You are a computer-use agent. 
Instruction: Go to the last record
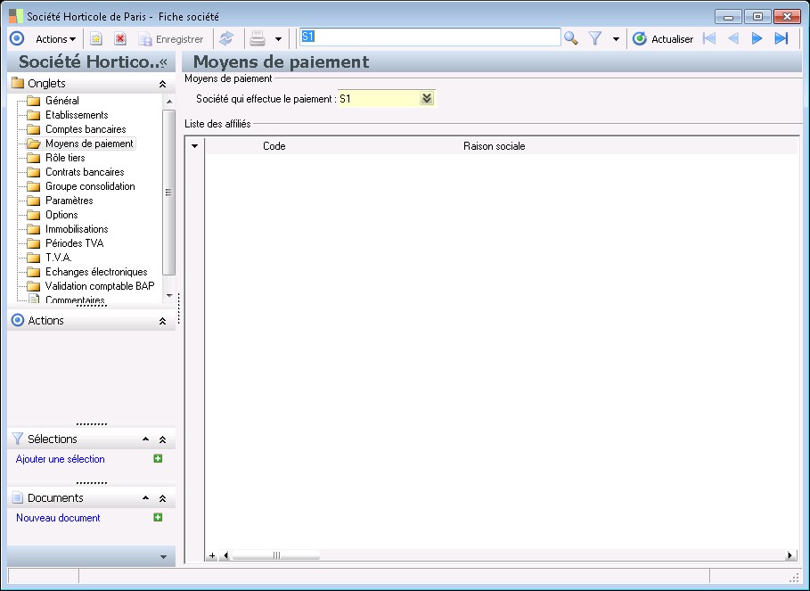pos(781,38)
